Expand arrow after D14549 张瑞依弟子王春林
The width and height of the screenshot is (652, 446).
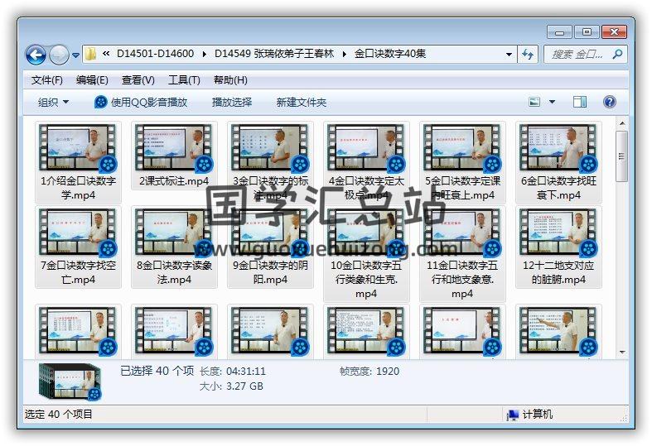(345, 54)
